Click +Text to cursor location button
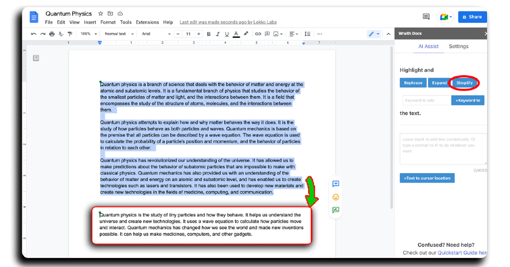The width and height of the screenshot is (510, 267). pos(427,178)
